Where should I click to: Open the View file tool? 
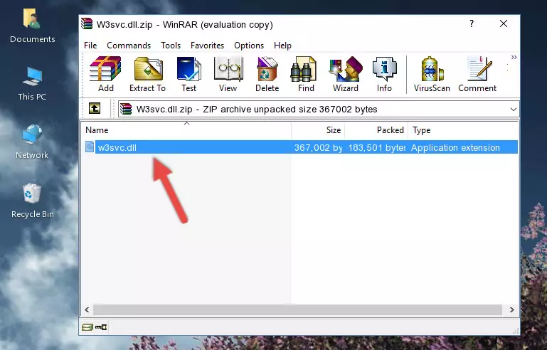[x=228, y=74]
